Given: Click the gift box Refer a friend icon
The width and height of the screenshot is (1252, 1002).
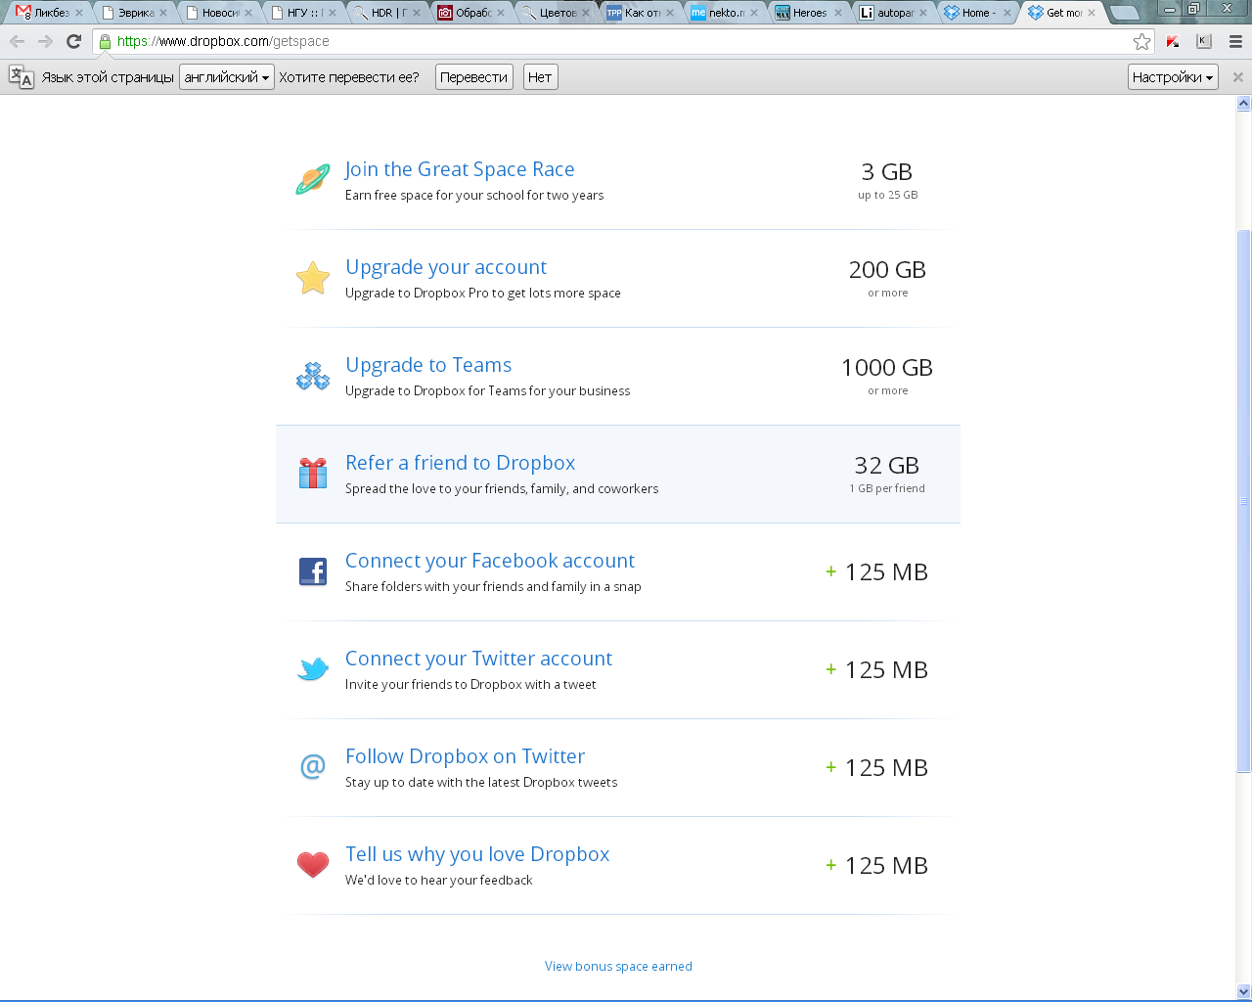Looking at the screenshot, I should click(313, 474).
